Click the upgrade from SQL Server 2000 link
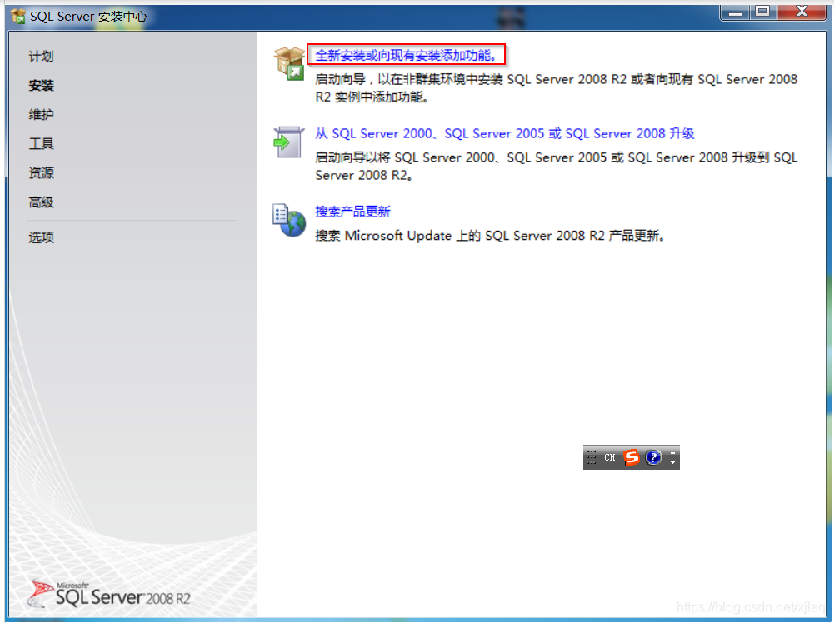The image size is (834, 623). 504,133
